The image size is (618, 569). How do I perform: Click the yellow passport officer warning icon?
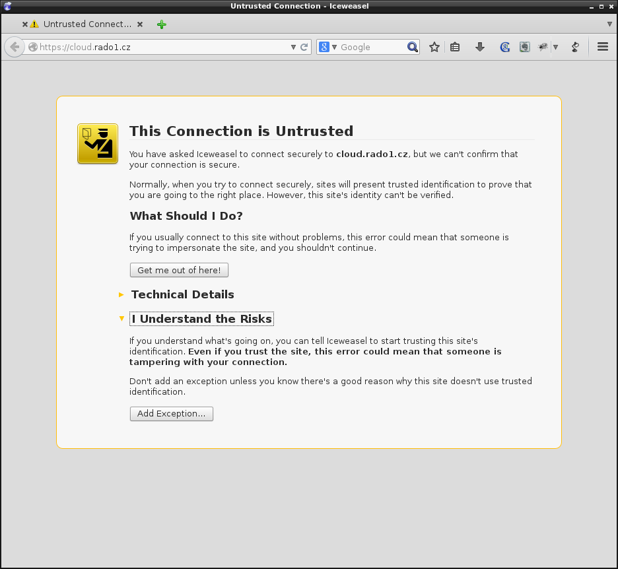98,143
